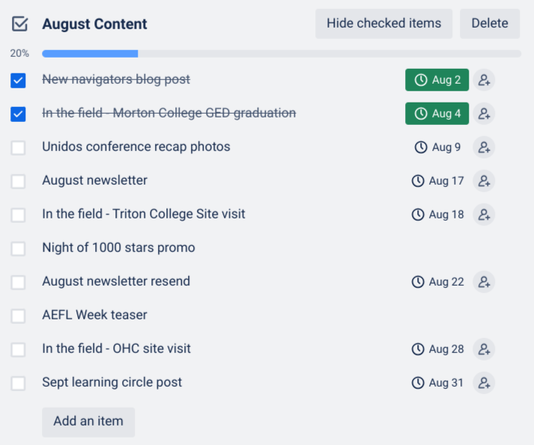The width and height of the screenshot is (534, 445).
Task: Click Add an item button
Action: click(88, 421)
